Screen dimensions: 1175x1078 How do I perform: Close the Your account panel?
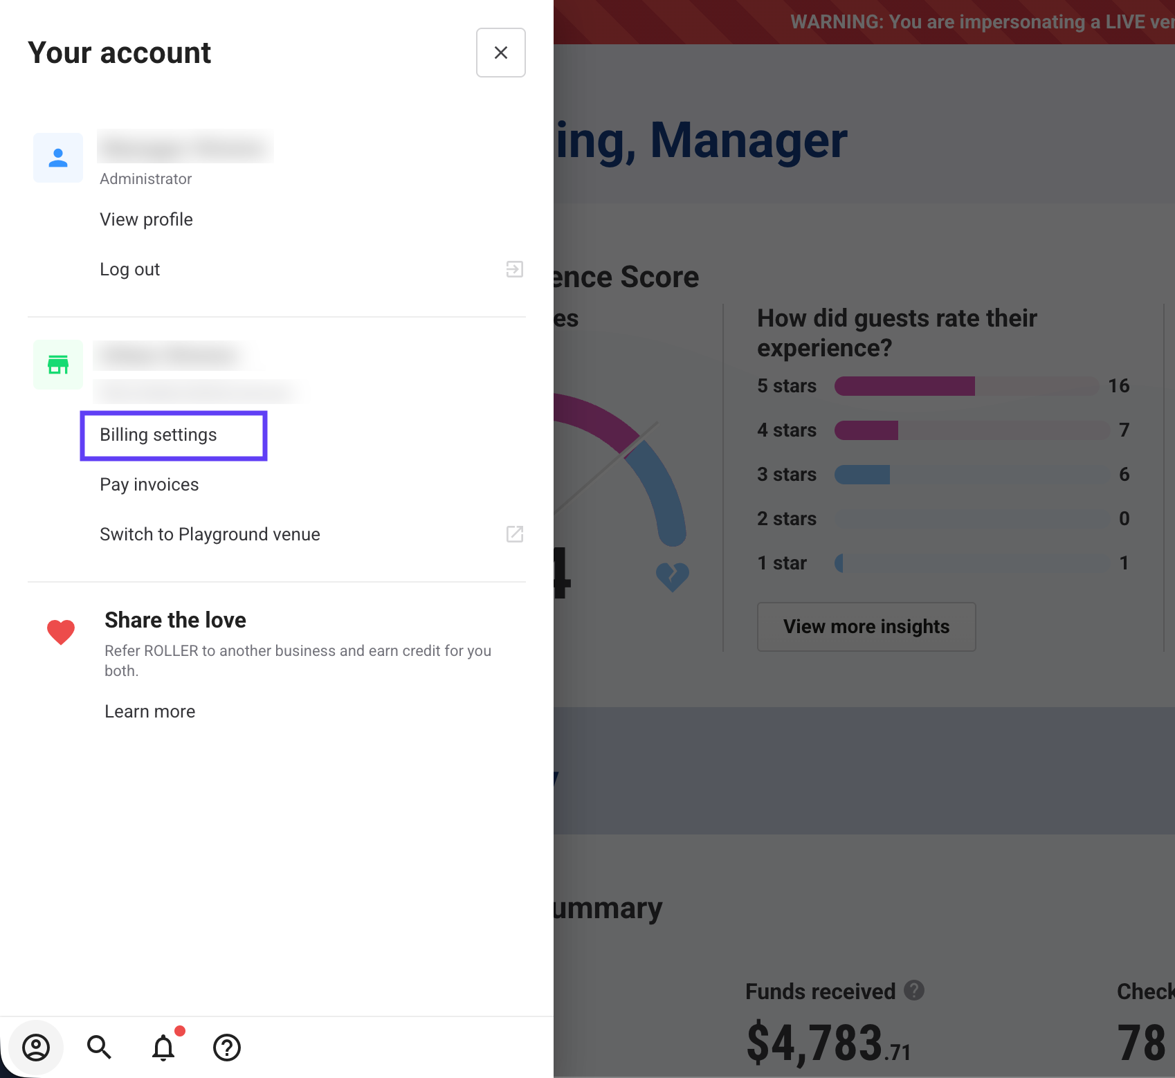[x=500, y=53]
